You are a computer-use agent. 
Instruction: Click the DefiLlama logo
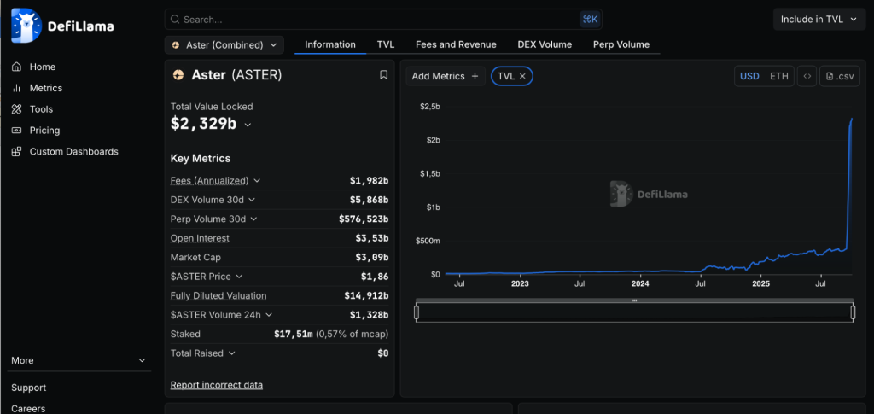click(62, 26)
